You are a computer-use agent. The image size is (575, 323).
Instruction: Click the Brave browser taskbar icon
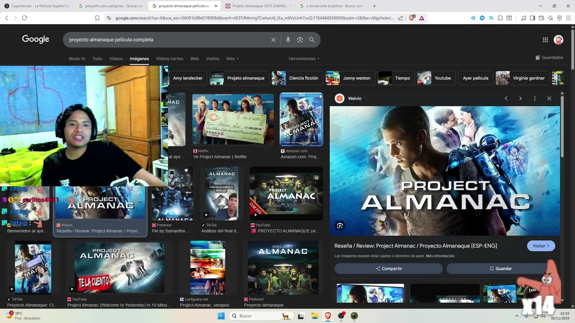tap(327, 316)
